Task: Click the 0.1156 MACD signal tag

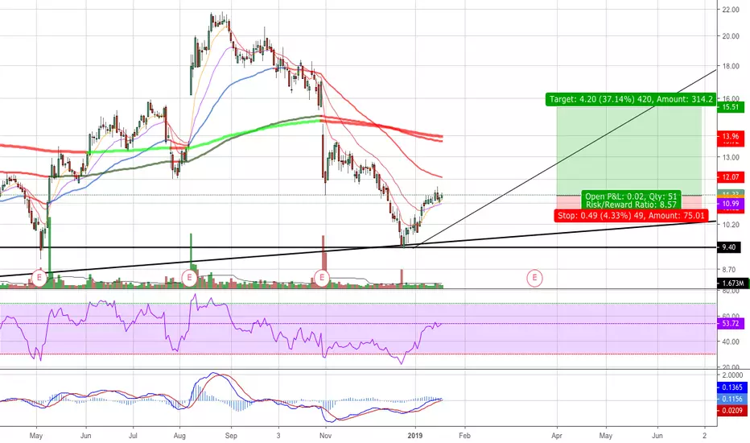Action: coord(731,399)
